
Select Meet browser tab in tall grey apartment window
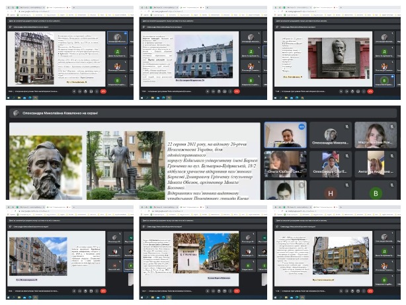60,7
